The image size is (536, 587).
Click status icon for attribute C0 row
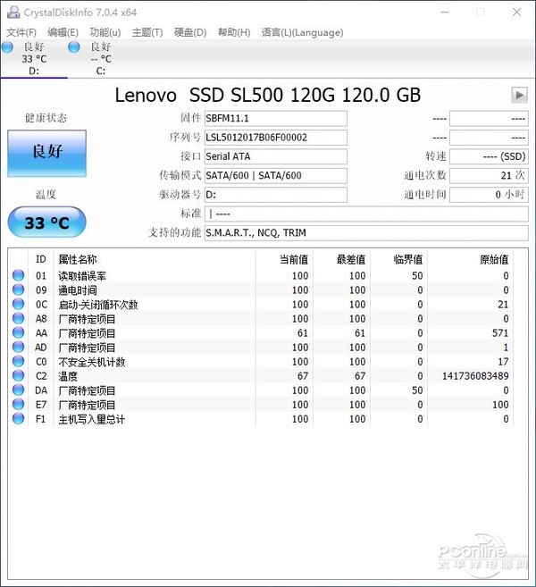coord(19,361)
